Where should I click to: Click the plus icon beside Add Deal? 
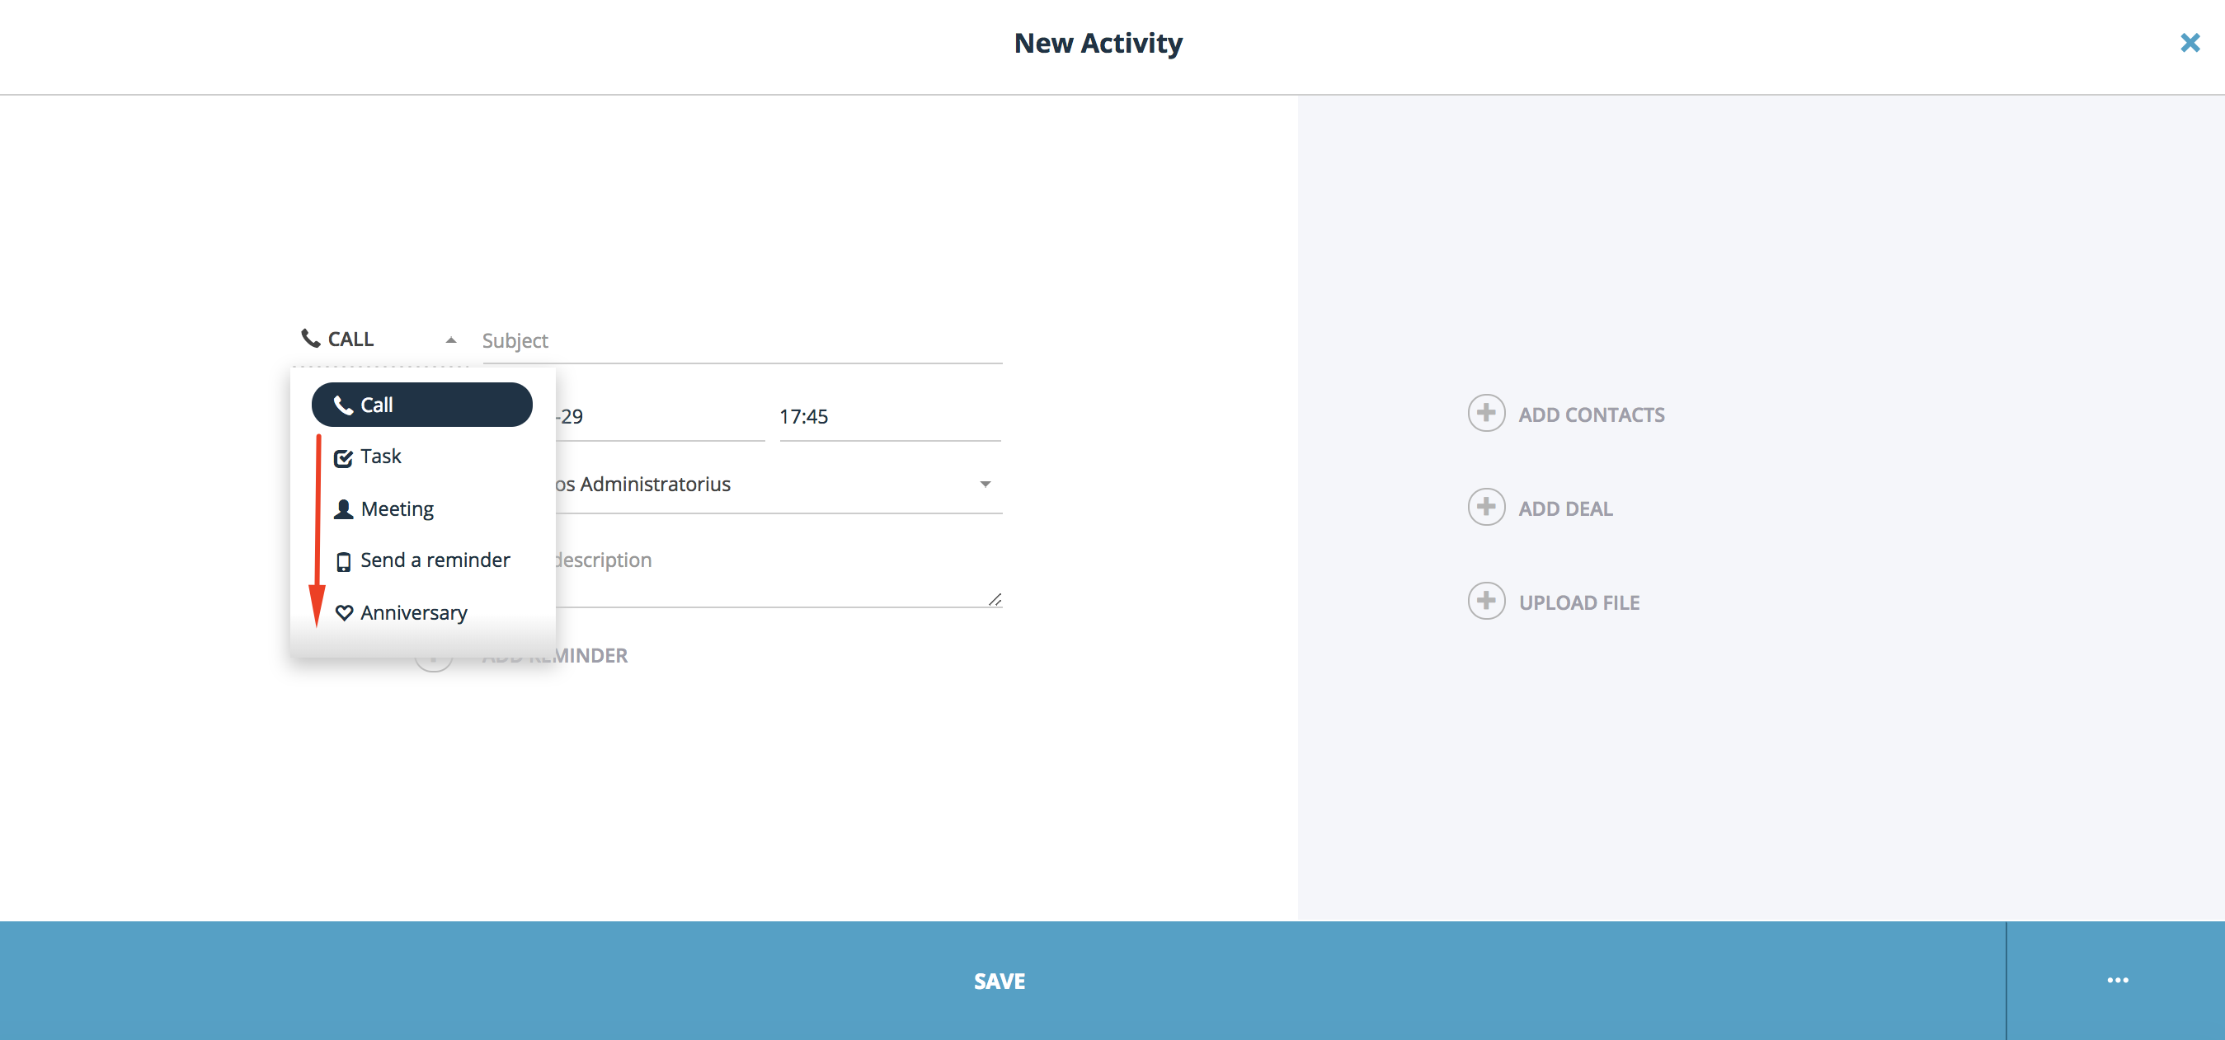click(x=1485, y=508)
